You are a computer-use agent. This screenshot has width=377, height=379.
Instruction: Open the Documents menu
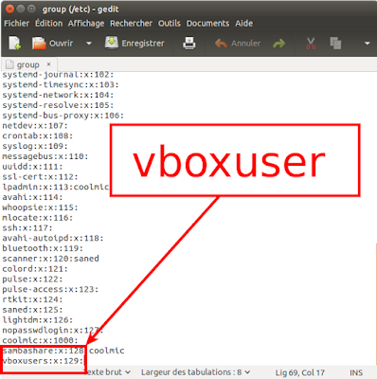(x=207, y=24)
